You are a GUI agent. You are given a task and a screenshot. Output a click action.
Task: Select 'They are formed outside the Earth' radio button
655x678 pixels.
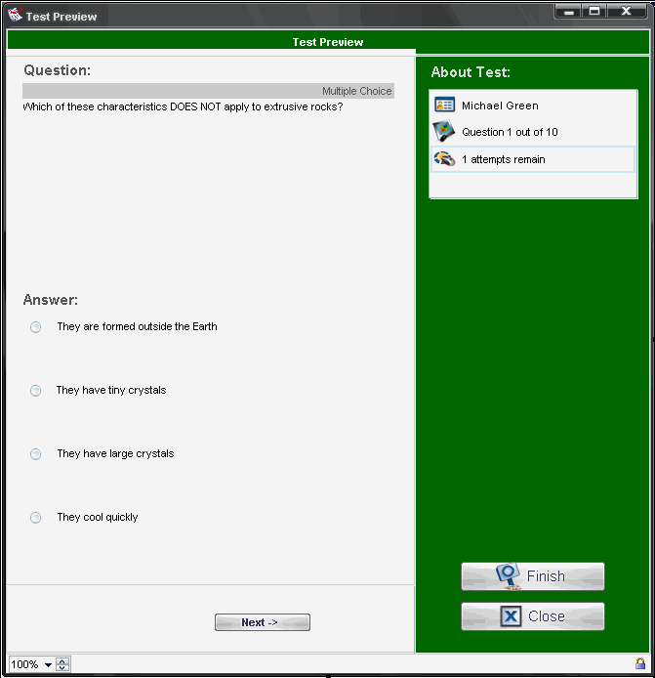[36, 327]
